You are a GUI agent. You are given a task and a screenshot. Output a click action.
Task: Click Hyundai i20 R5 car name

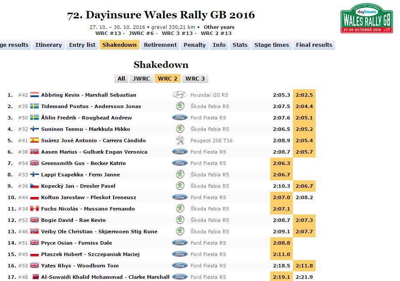pos(209,95)
